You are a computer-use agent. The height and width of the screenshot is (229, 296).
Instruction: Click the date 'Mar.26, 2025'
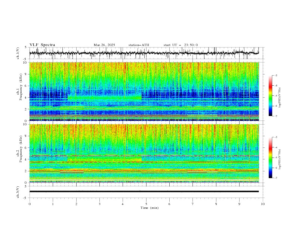104,45
